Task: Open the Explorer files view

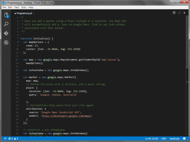Action: tap(6, 15)
